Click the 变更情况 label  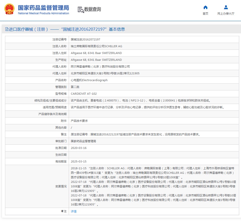61,186
